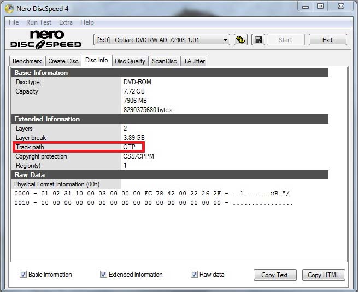Image resolution: width=358 pixels, height=292 pixels.
Task: Click the Disc type label
Action: tap(28, 82)
